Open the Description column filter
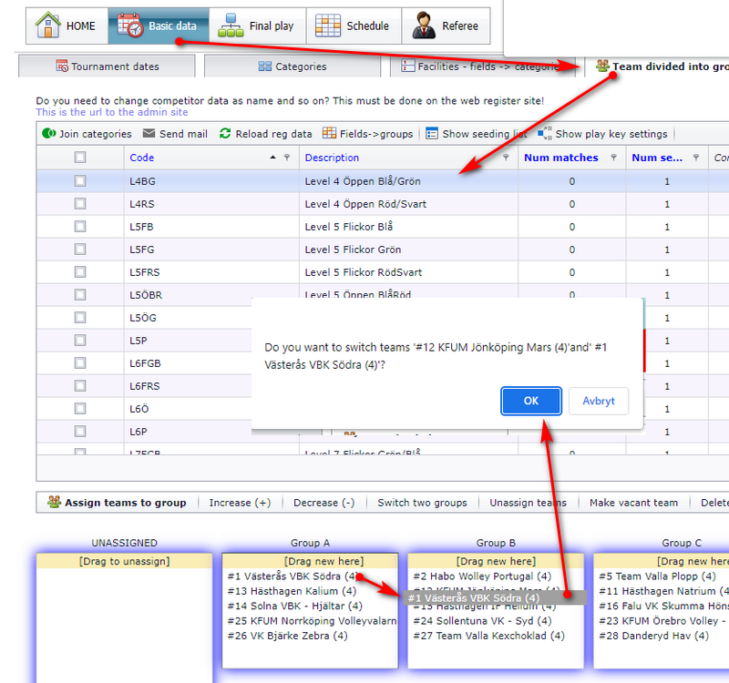The width and height of the screenshot is (729, 683). pyautogui.click(x=506, y=158)
